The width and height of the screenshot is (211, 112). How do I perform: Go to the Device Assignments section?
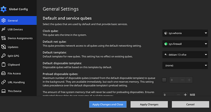(18, 38)
